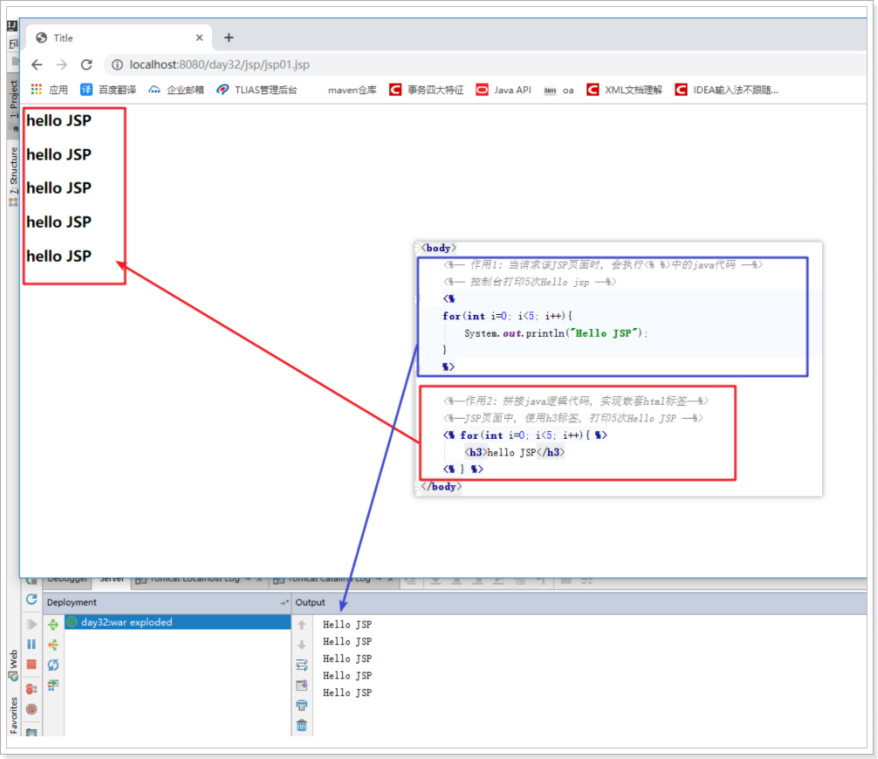Screen dimensions: 878x759
Task: Toggle scroll to end in Output
Action: click(302, 685)
